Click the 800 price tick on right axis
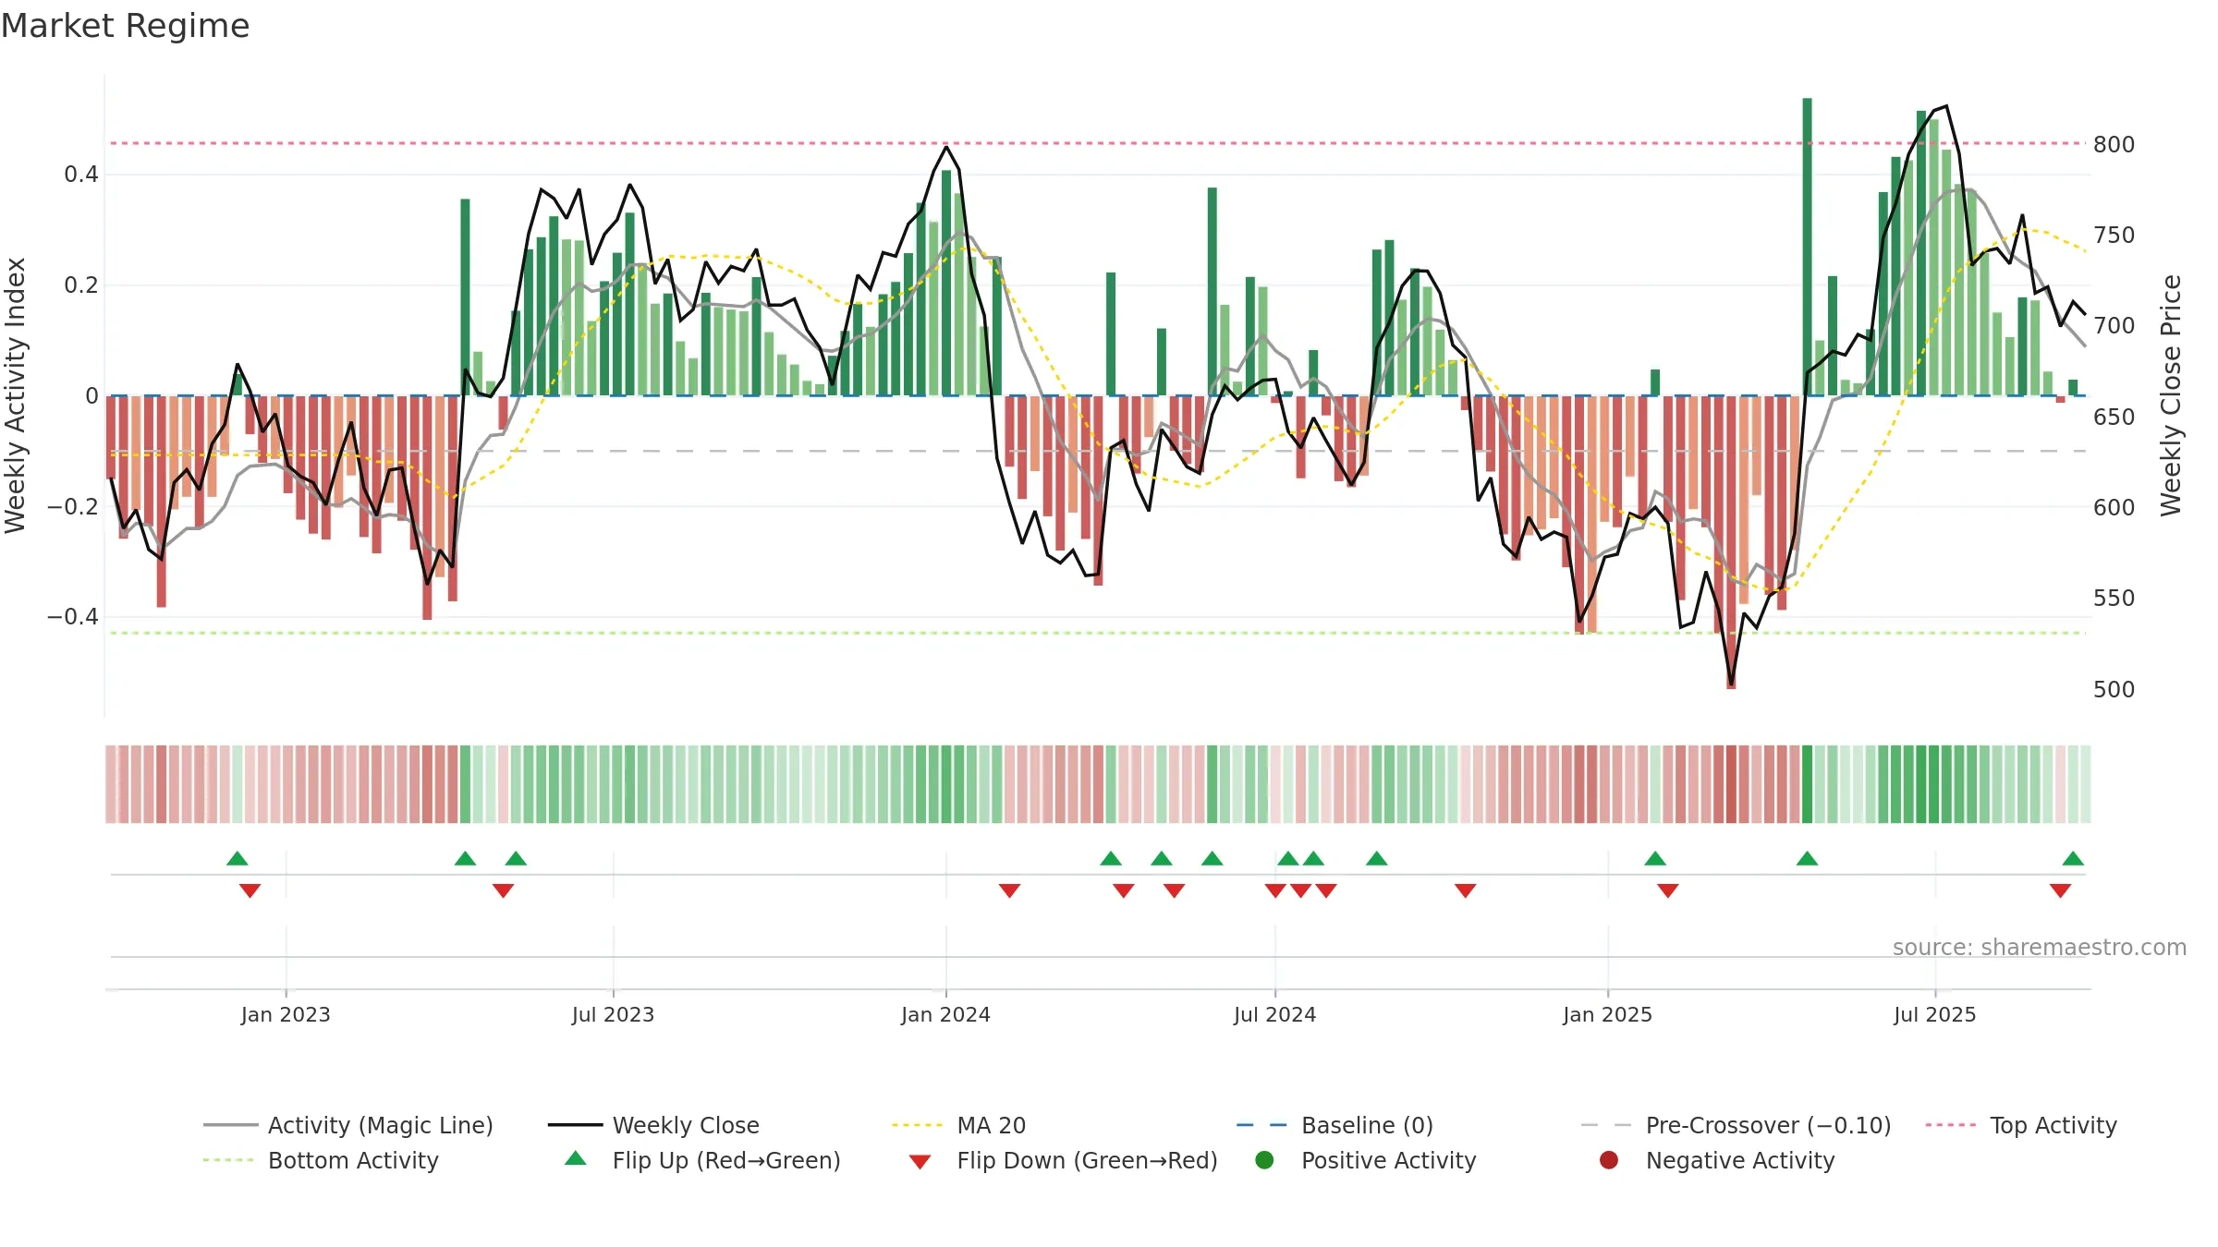Image resolution: width=2218 pixels, height=1247 pixels. coord(2114,145)
